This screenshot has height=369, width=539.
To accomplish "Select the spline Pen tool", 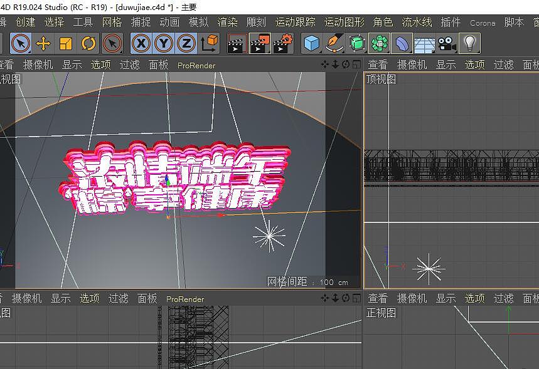I will [x=334, y=44].
